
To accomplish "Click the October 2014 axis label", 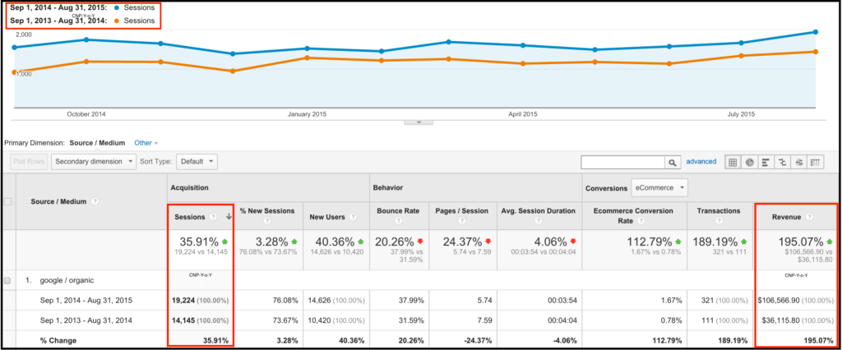I will pyautogui.click(x=86, y=114).
